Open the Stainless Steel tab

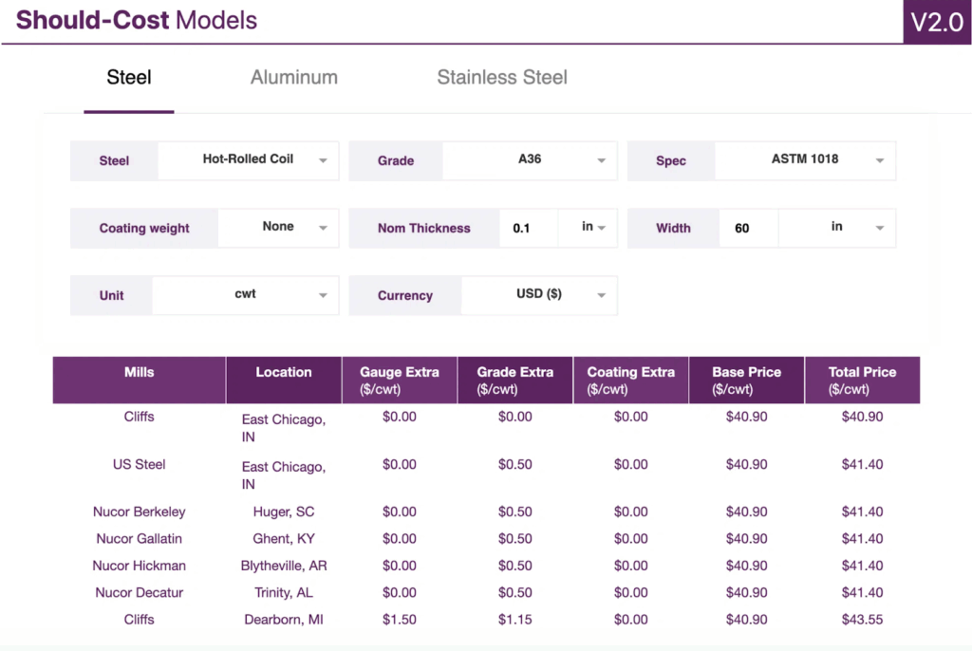tap(501, 78)
